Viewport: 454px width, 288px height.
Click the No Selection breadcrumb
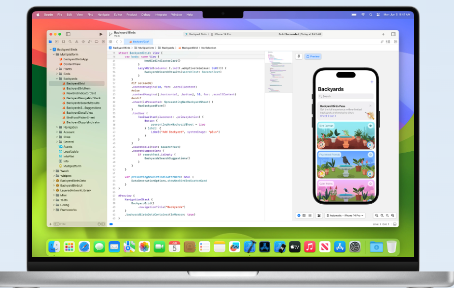209,48
